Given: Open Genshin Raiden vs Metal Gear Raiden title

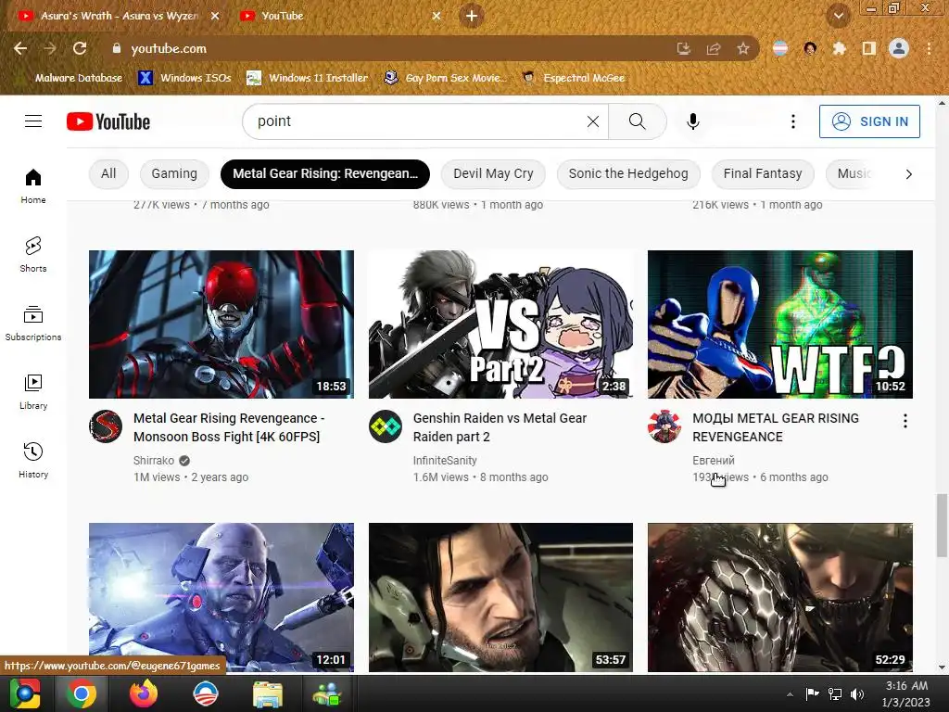Looking at the screenshot, I should [x=500, y=427].
